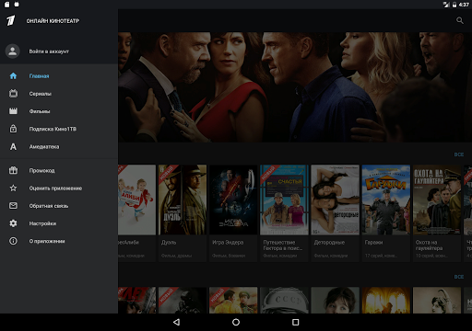Click Войти в аккаунт link

[x=49, y=51]
